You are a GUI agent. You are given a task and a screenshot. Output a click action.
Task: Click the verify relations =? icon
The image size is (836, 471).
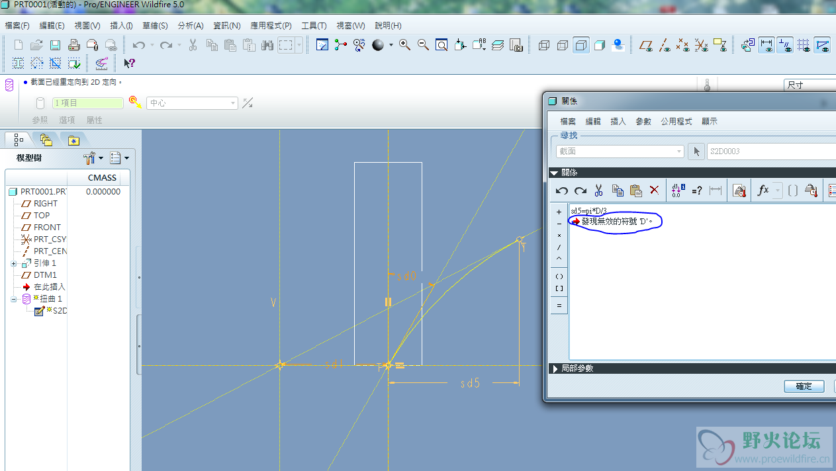point(696,191)
